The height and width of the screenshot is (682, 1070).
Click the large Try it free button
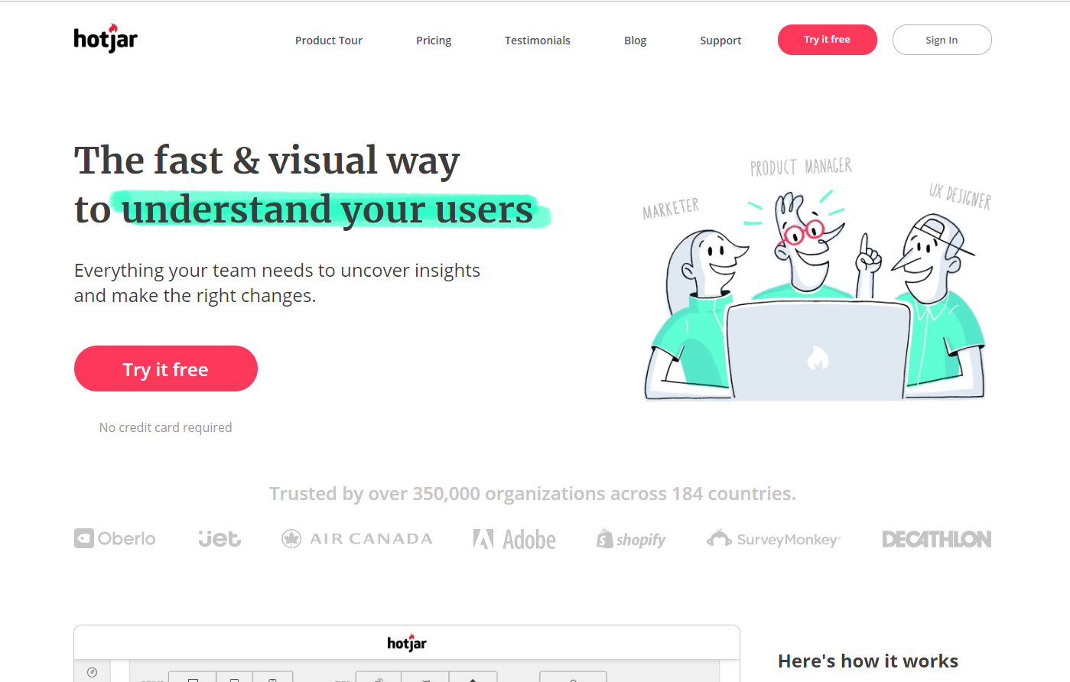[166, 369]
